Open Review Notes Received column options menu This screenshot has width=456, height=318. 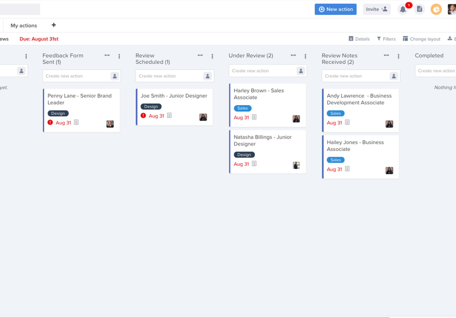(x=398, y=56)
